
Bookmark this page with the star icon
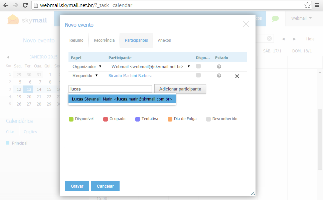click(x=307, y=5)
